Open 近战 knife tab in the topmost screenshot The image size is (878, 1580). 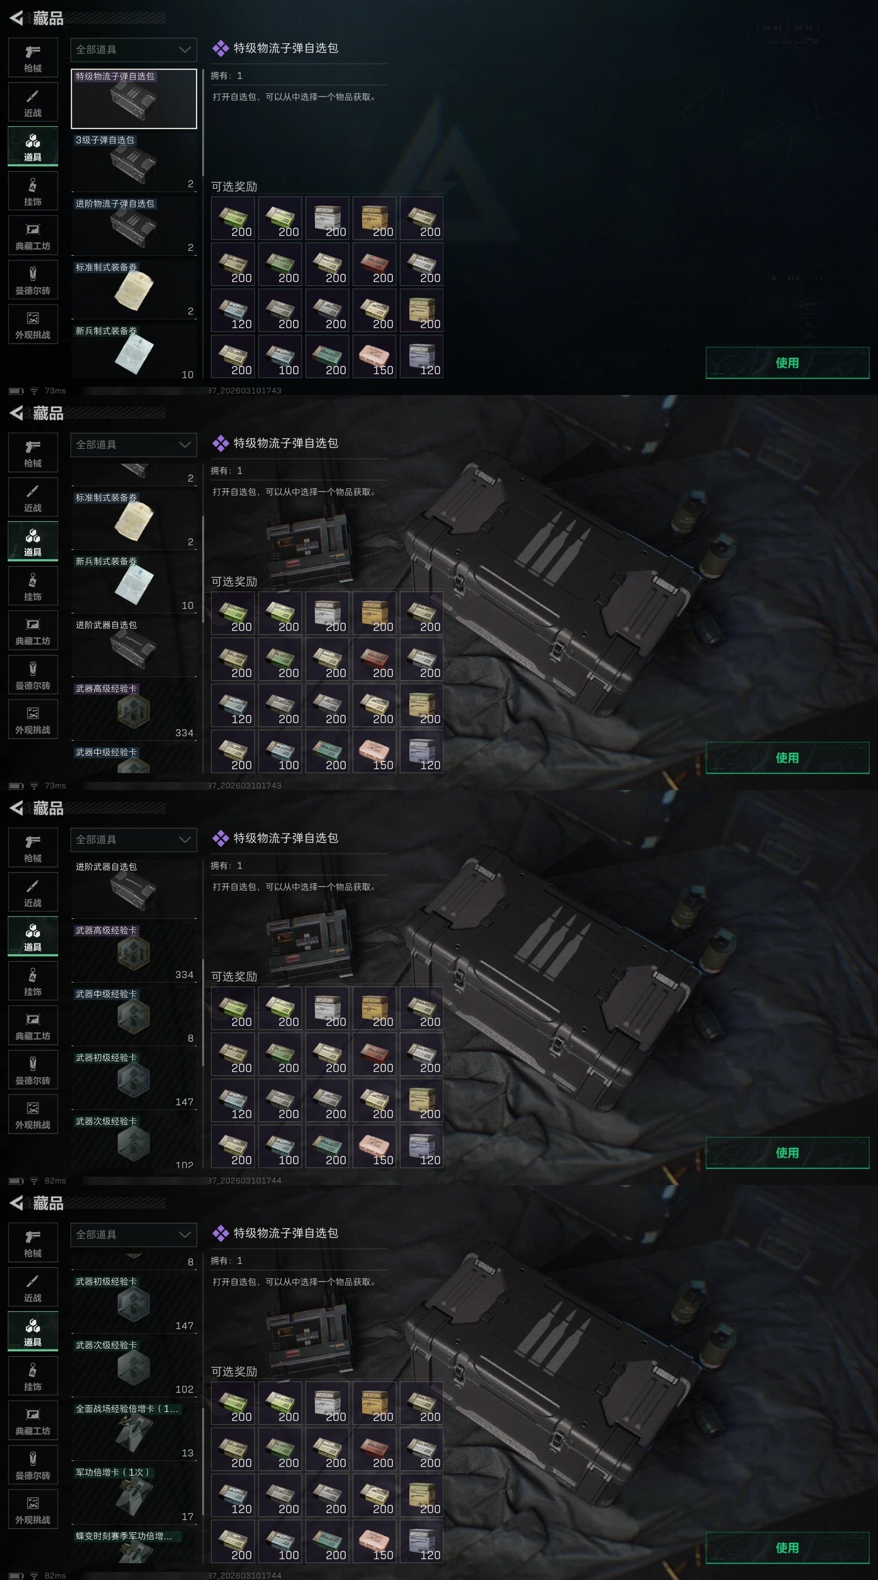(33, 103)
